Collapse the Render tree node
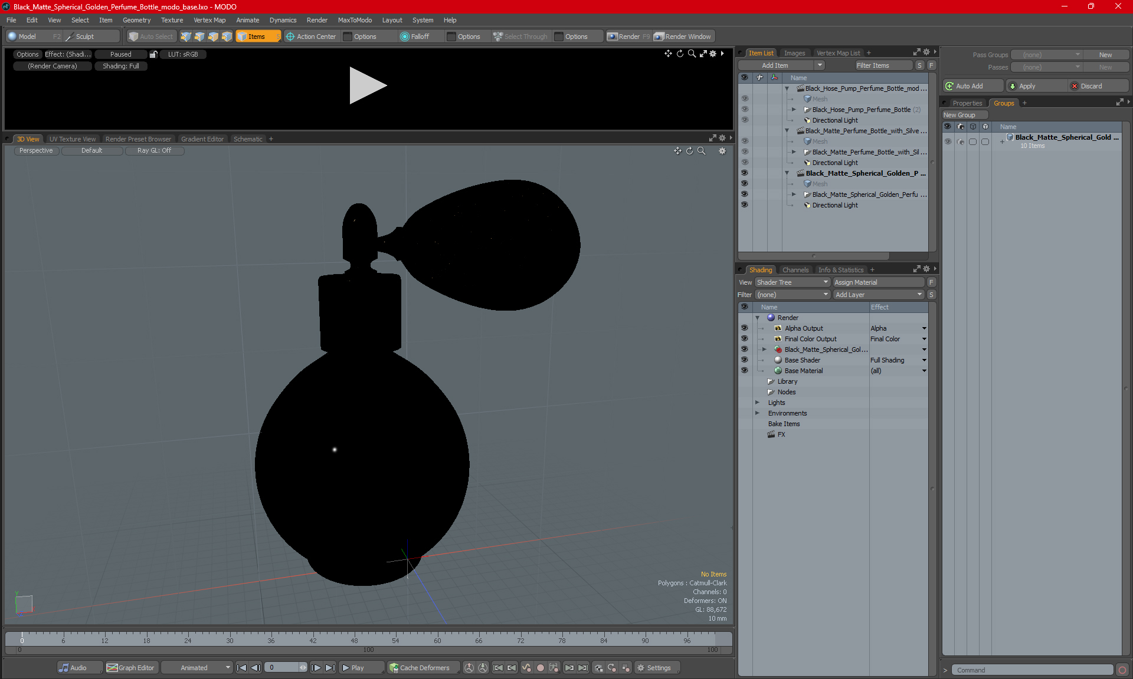 pyautogui.click(x=757, y=318)
